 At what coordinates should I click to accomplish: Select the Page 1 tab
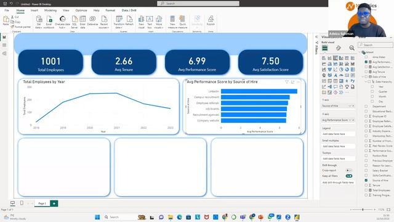(42, 203)
